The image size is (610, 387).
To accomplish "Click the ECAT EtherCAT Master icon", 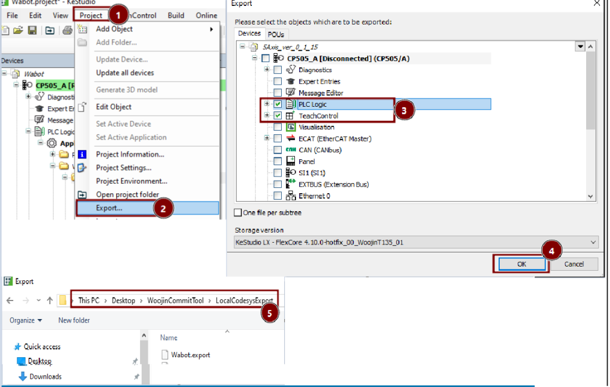I will tap(291, 138).
